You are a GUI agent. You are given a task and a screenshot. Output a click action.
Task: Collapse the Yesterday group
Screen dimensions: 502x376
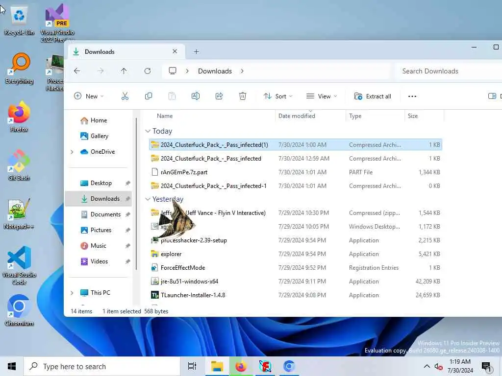pos(148,199)
